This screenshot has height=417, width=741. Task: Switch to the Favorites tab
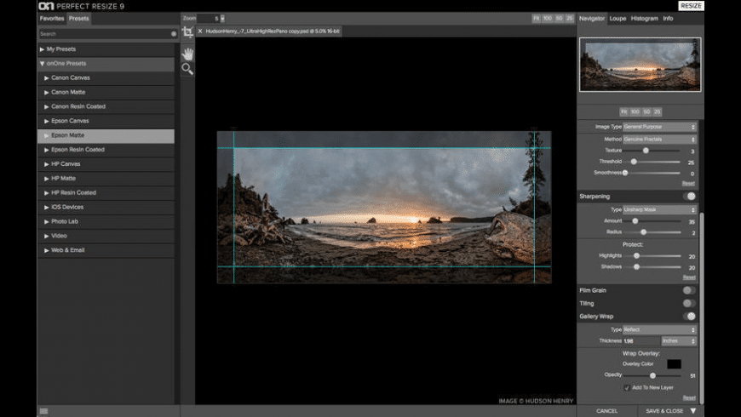(51, 18)
